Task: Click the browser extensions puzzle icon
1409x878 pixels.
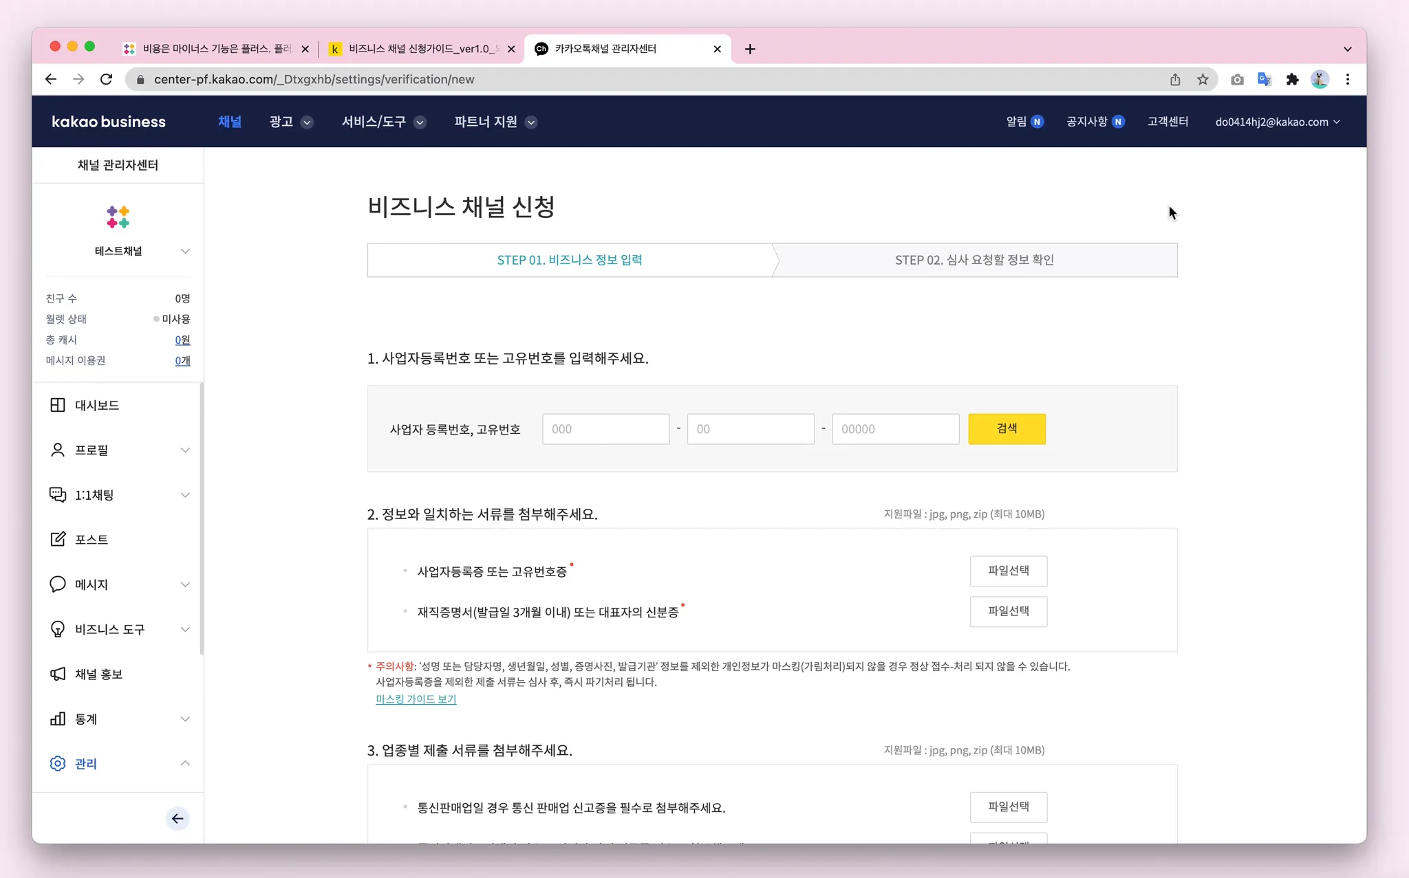Action: [x=1292, y=79]
